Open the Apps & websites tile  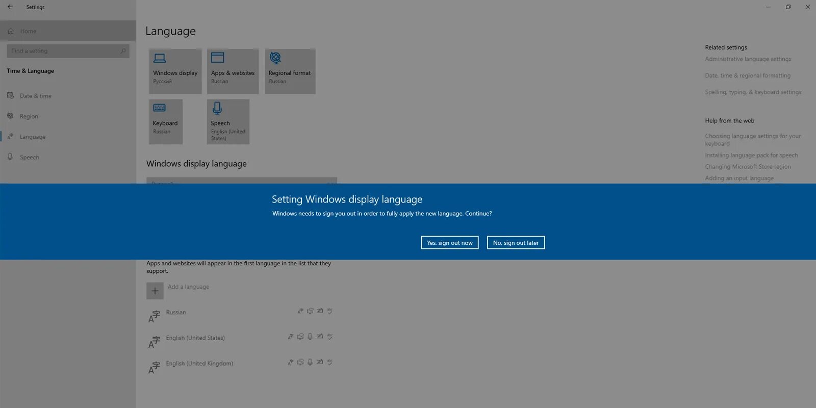233,71
